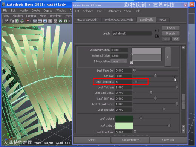Click the Leaf Segments slider handle
Image resolution: width=196 pixels, height=147 pixels.
136,81
